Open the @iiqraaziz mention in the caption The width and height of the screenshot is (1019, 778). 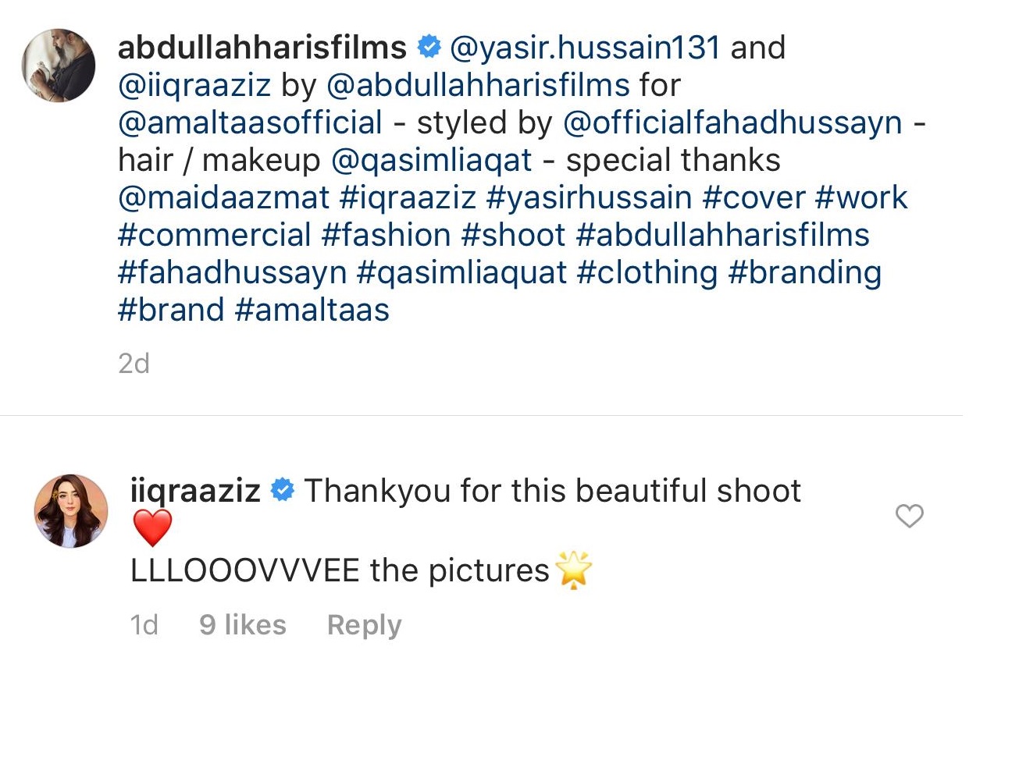(x=194, y=85)
